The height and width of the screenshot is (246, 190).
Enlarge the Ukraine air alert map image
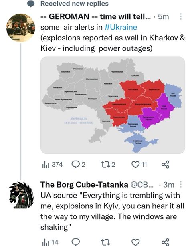pos(113,105)
